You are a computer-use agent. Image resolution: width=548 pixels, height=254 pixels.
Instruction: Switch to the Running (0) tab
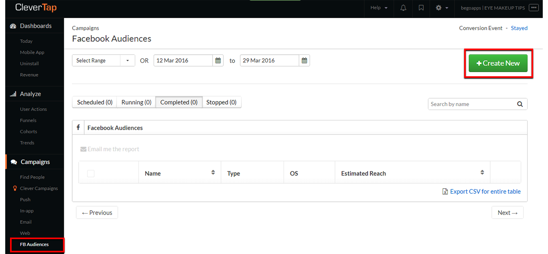pyautogui.click(x=136, y=102)
